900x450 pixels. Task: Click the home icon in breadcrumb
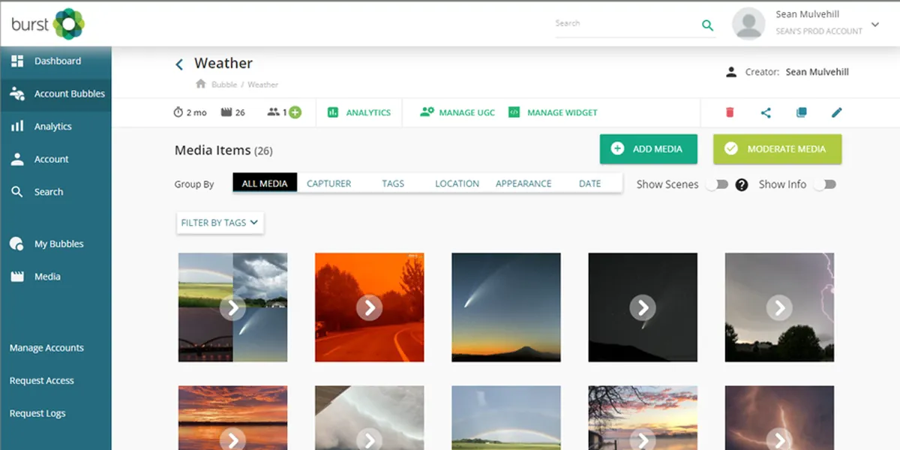(x=201, y=84)
